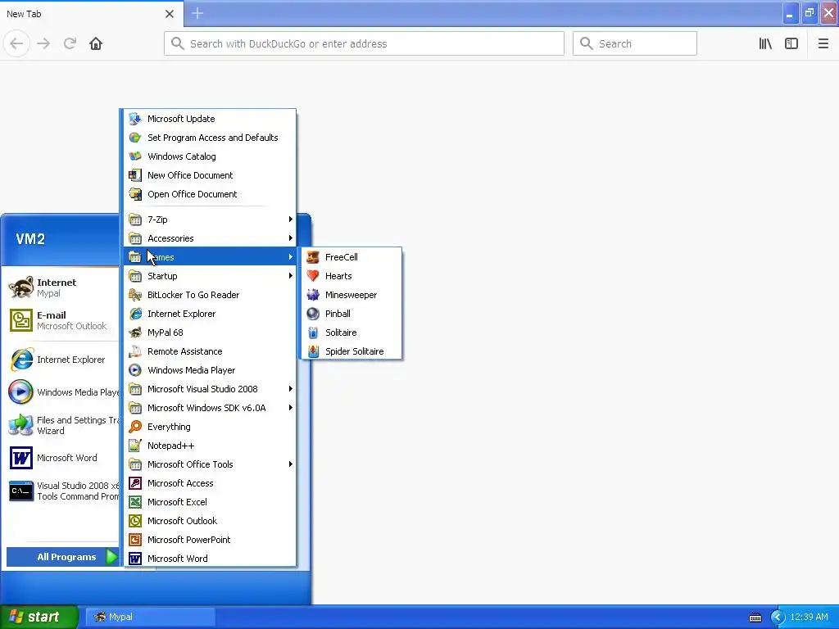Screen dimensions: 839x629
Task: Reload the page with refresh button
Action: (x=70, y=43)
